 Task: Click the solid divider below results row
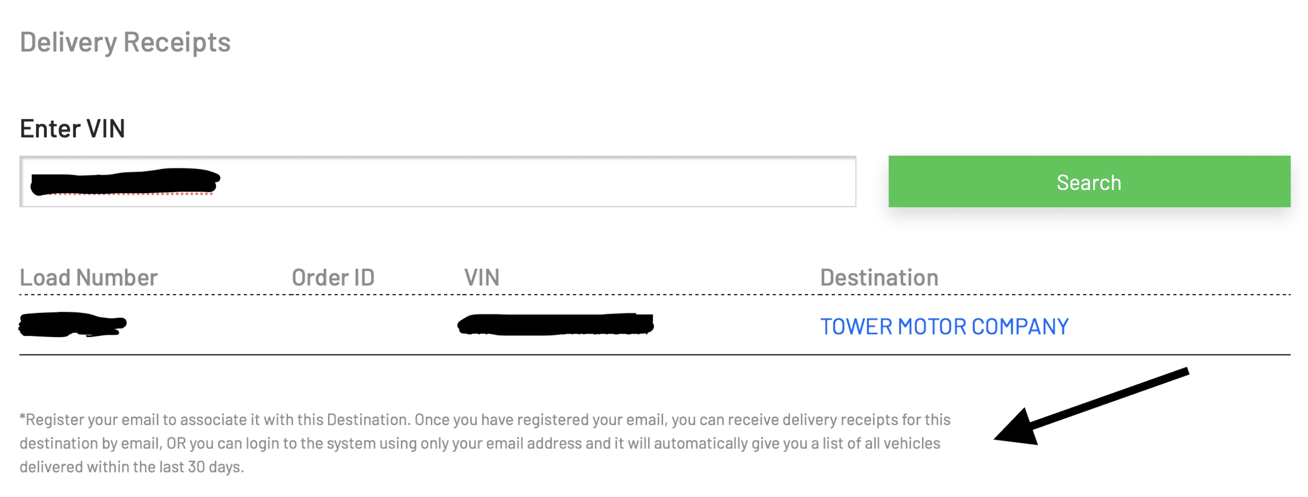coord(654,355)
